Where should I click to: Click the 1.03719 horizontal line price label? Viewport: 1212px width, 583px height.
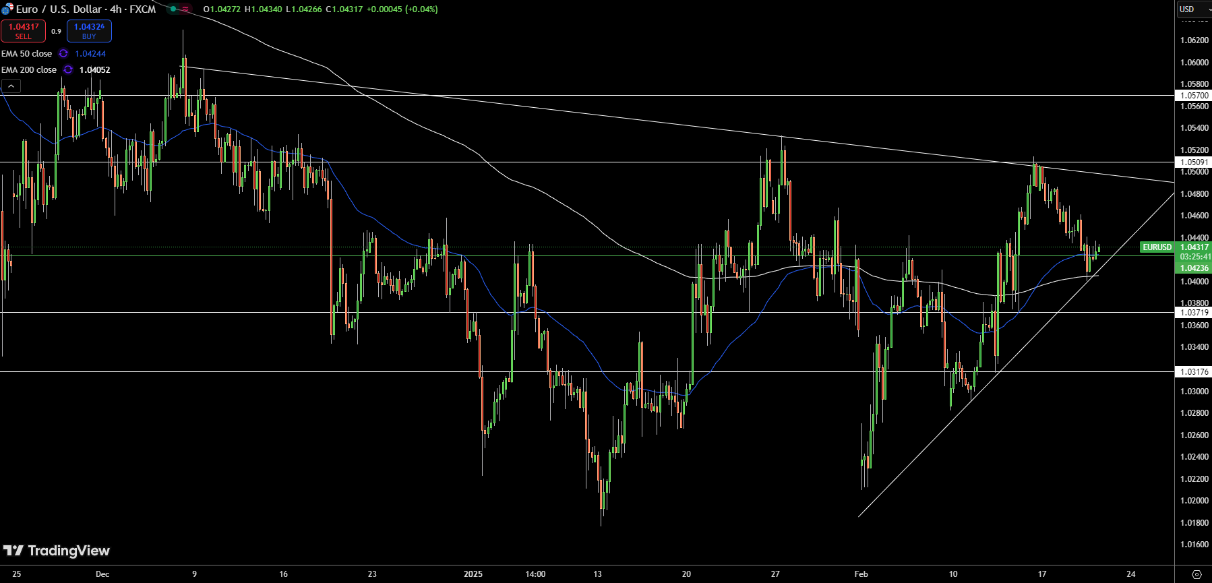pos(1194,313)
